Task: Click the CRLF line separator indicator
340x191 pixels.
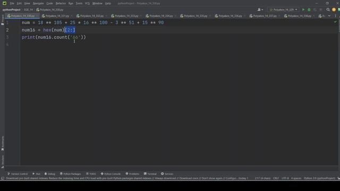Action: pyautogui.click(x=276, y=178)
